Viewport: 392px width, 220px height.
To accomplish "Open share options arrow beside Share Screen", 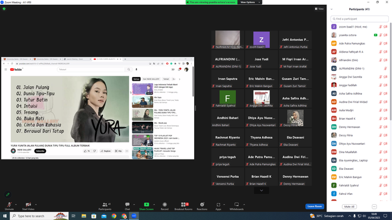I will click(x=154, y=205).
